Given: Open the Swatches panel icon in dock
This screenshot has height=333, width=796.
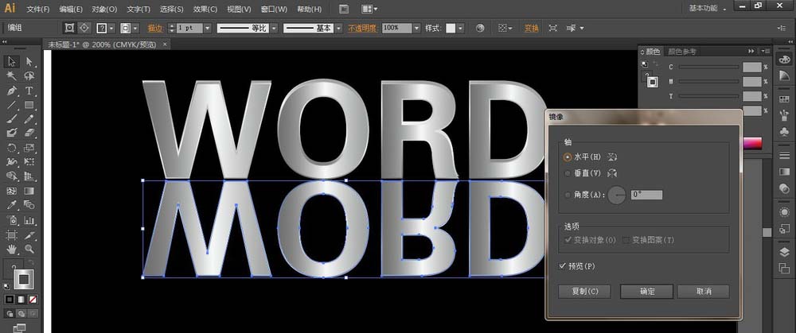Looking at the screenshot, I should [784, 97].
